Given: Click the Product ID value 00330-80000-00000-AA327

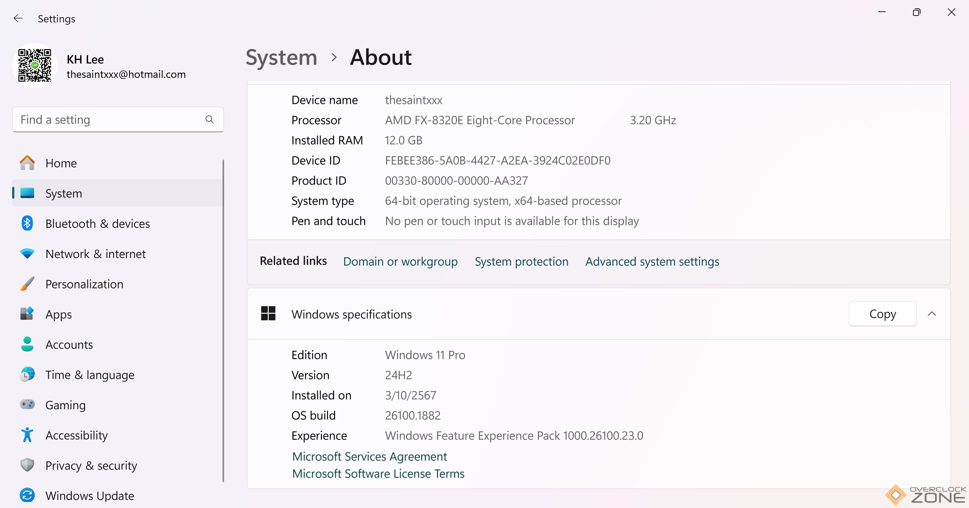Looking at the screenshot, I should (456, 181).
